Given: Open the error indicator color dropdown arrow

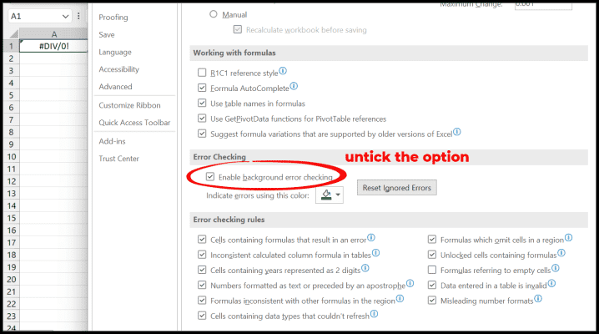Looking at the screenshot, I should pos(338,195).
